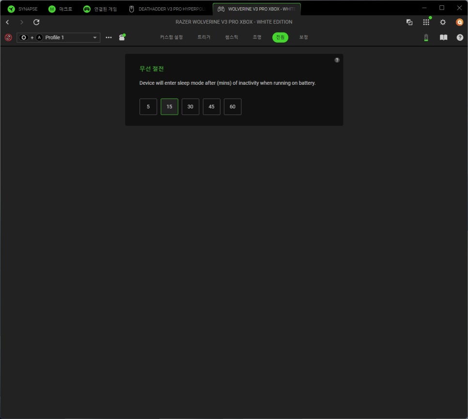Open the Synapse home tab
The image size is (468, 419).
[x=23, y=9]
